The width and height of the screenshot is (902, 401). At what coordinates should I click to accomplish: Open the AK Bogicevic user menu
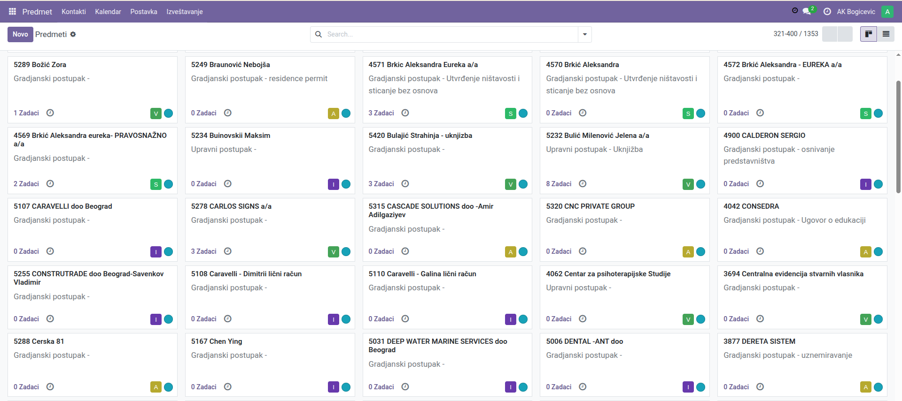pos(856,12)
